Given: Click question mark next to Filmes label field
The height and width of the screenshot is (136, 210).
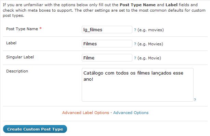Looking at the screenshot, I should click(x=135, y=44).
